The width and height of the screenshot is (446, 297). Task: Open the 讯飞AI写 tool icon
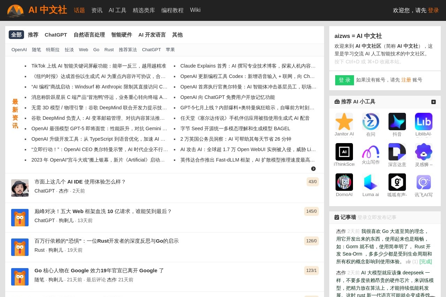tap(424, 182)
